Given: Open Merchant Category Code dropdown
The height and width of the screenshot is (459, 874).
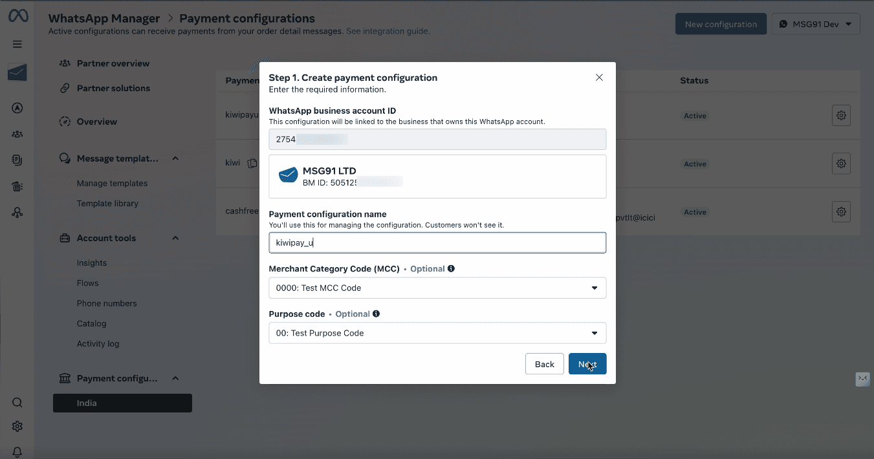Looking at the screenshot, I should (437, 288).
